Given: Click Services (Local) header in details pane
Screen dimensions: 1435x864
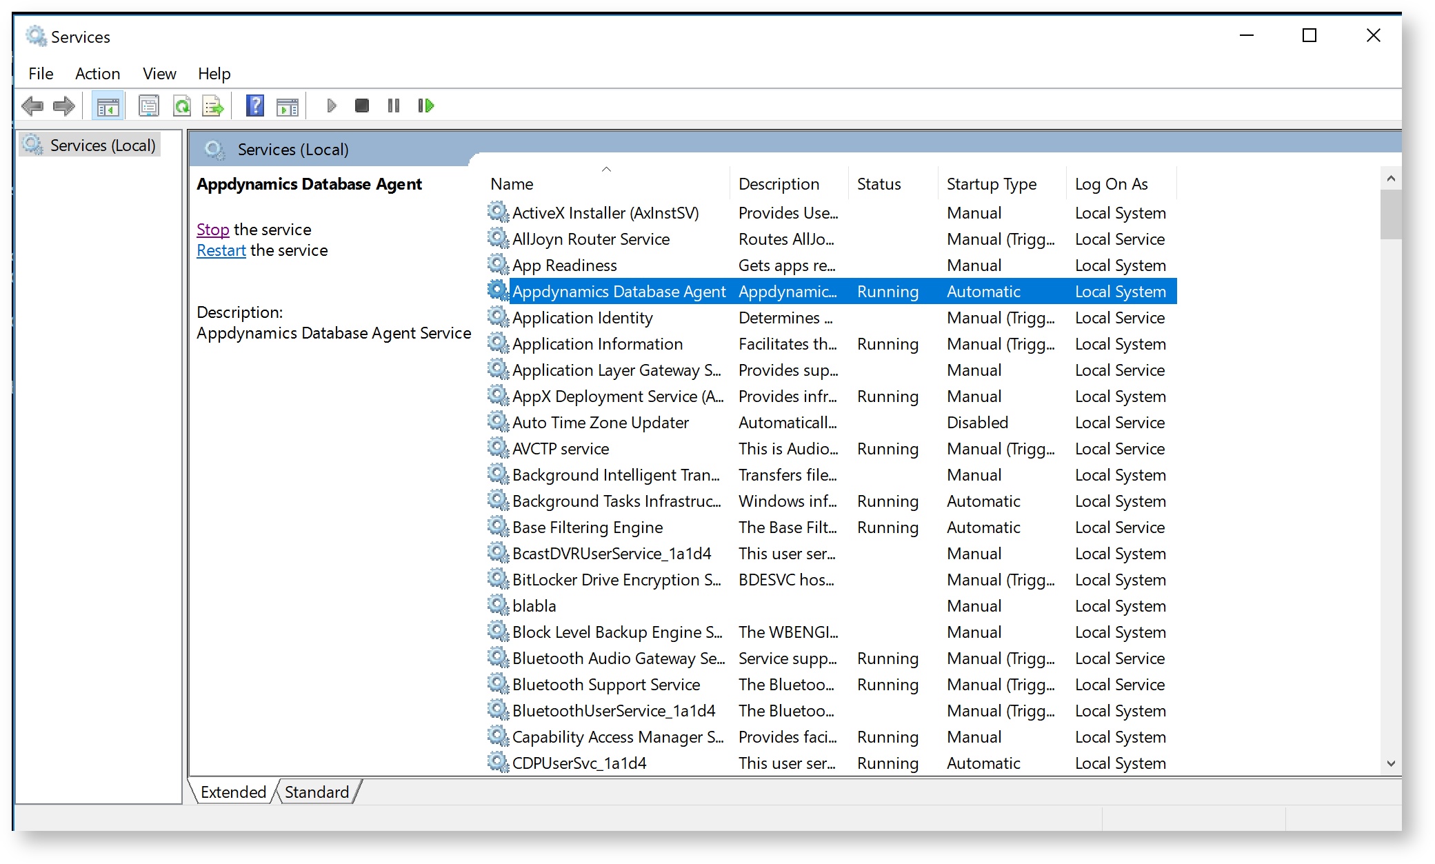Looking at the screenshot, I should pos(293,150).
